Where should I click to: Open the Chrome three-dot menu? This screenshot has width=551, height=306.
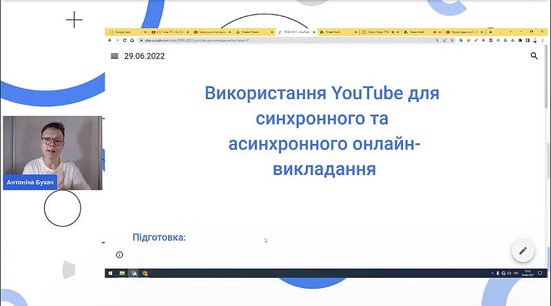(543, 41)
